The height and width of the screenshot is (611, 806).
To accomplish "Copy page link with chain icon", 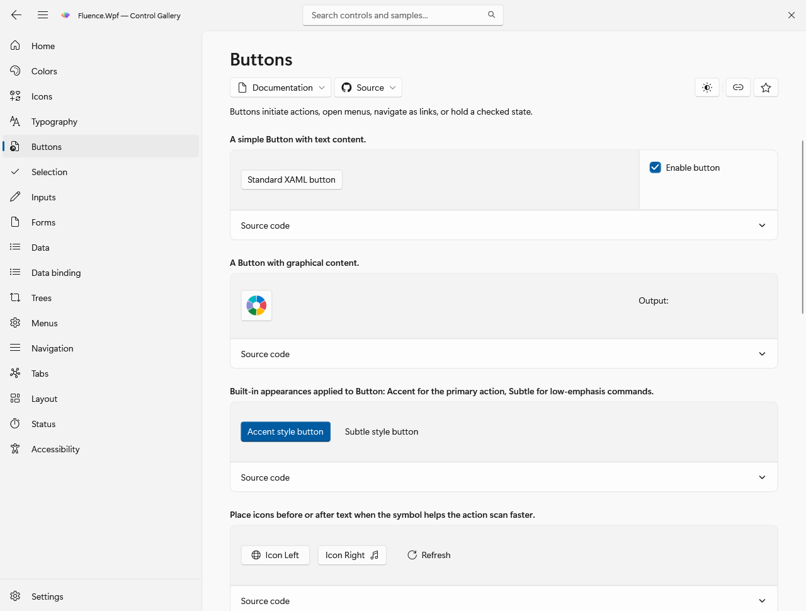I will point(738,88).
